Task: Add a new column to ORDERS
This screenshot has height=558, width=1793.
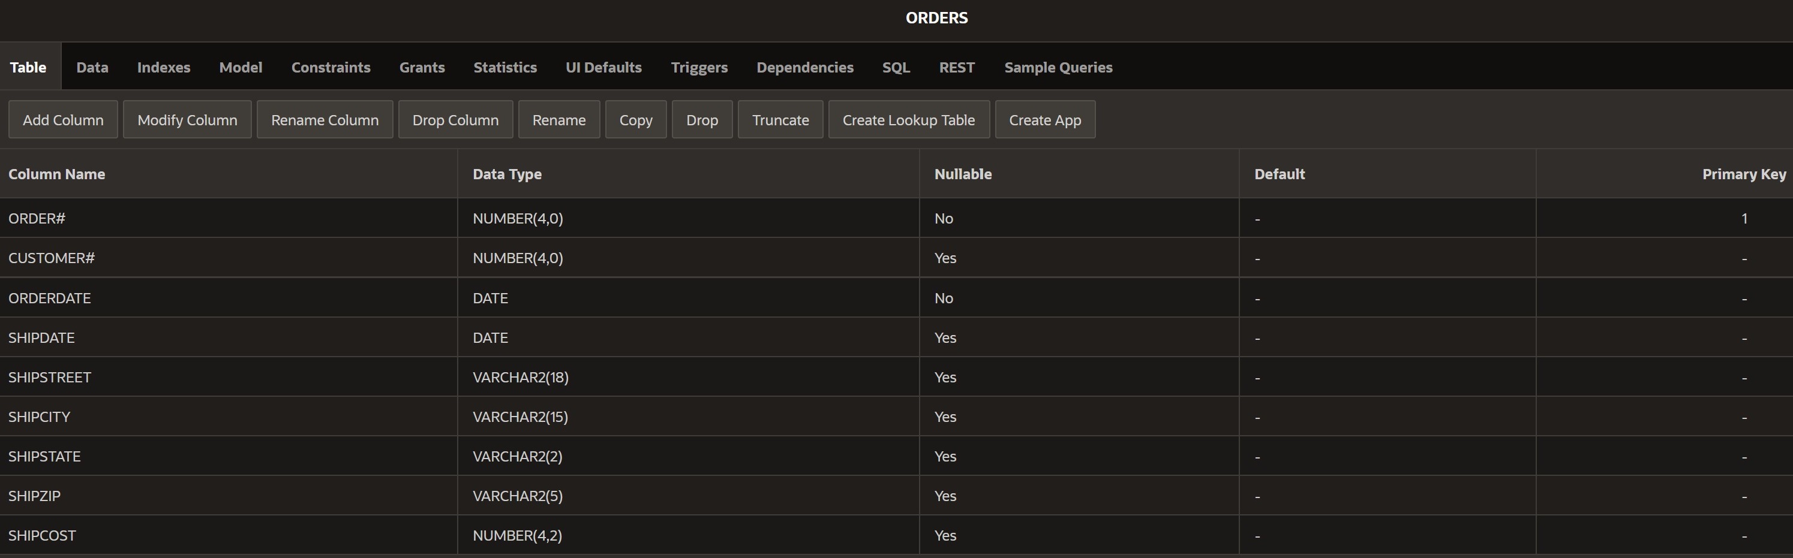Action: [x=62, y=119]
